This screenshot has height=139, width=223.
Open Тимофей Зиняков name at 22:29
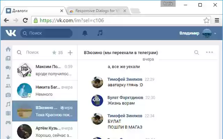(x=125, y=79)
